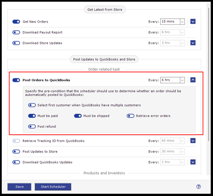
Task: Click the Get New Orders label
Action: (x=35, y=22)
